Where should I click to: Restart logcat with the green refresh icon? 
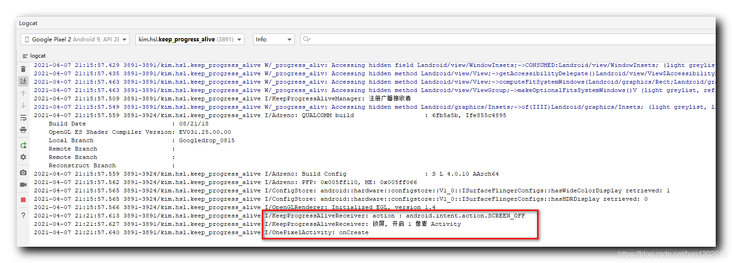(x=23, y=145)
